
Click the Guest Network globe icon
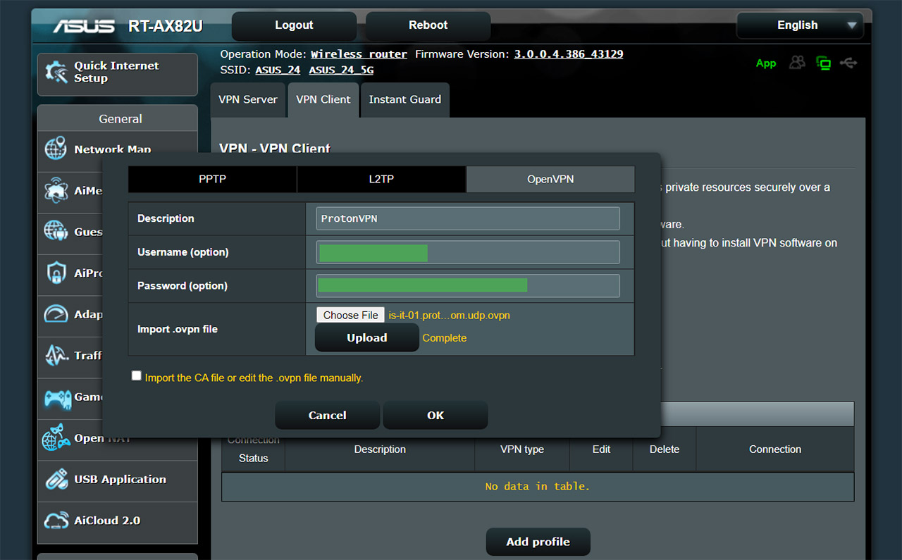(56, 232)
